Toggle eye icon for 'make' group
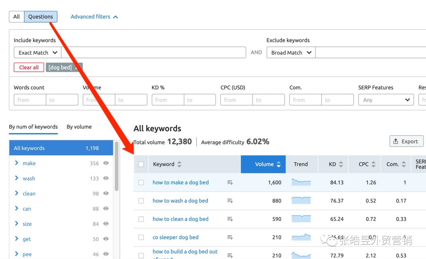The height and width of the screenshot is (259, 426). [x=106, y=163]
